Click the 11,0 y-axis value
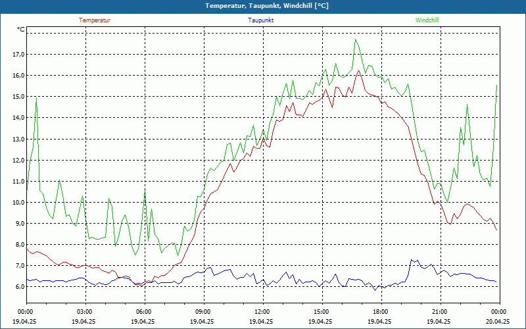 (19, 182)
